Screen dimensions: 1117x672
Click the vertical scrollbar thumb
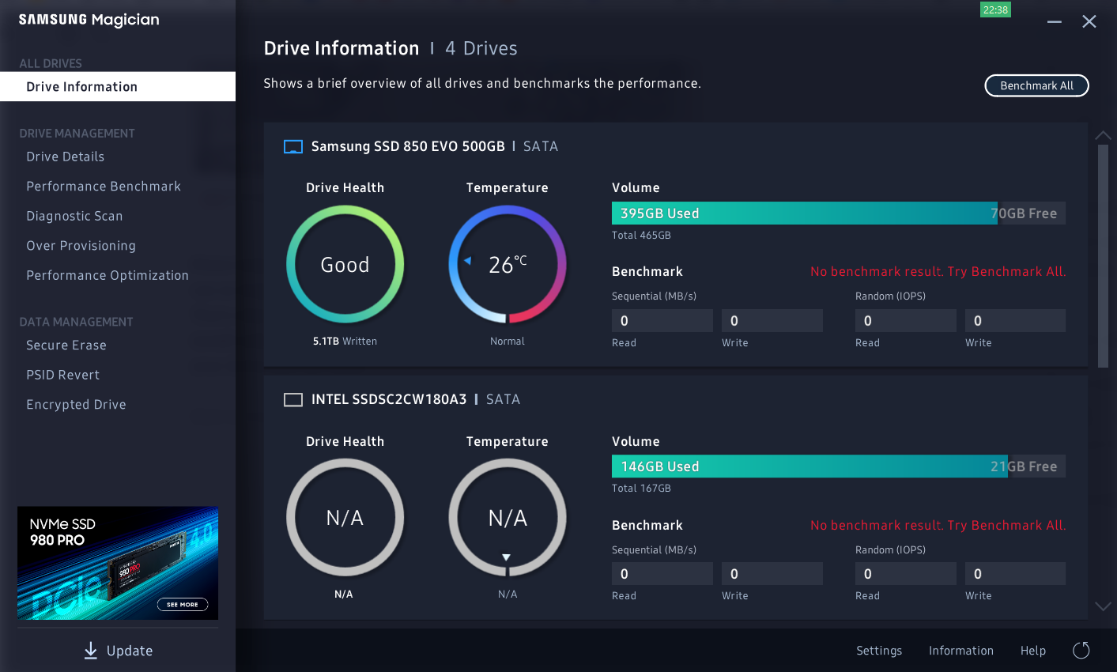pos(1103,256)
